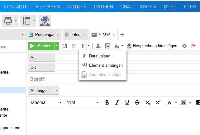Open the text highlight color swatch
The height and width of the screenshot is (135, 200).
[x=183, y=102]
